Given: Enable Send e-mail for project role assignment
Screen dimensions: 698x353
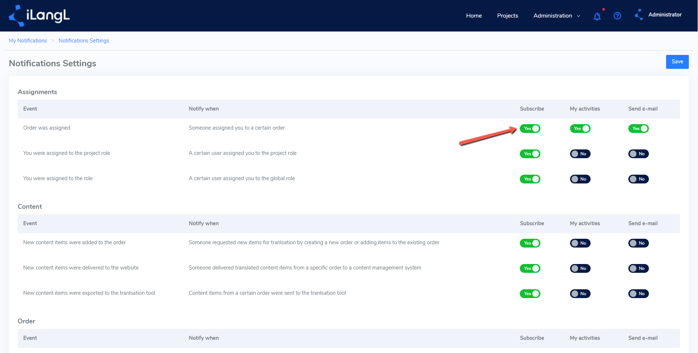Looking at the screenshot, I should [x=638, y=154].
